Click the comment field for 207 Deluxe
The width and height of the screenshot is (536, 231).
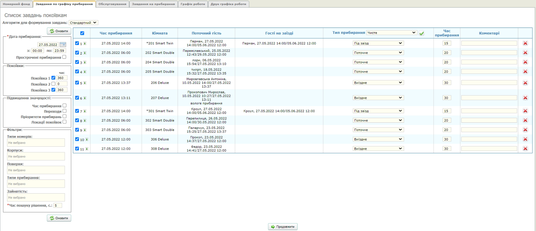pyautogui.click(x=489, y=98)
